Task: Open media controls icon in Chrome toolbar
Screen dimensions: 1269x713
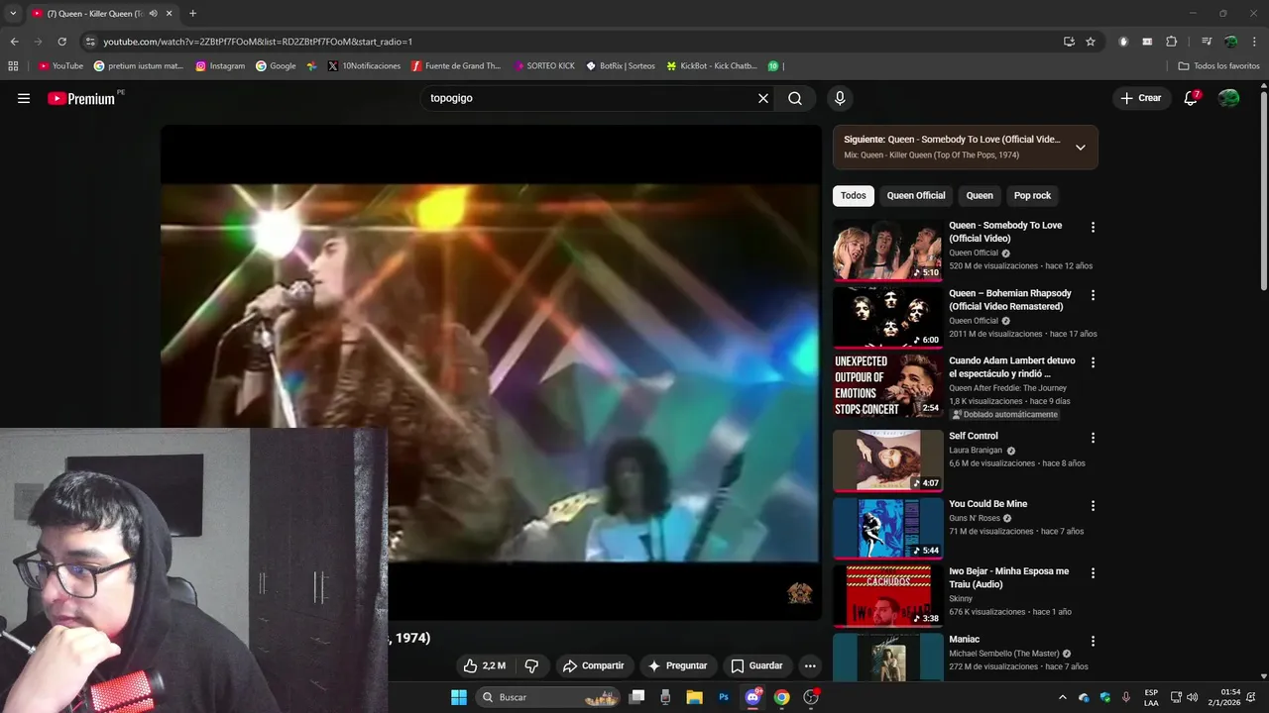Action: pyautogui.click(x=1207, y=42)
